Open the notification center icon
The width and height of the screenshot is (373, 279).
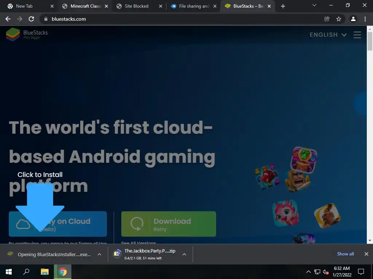point(361,272)
